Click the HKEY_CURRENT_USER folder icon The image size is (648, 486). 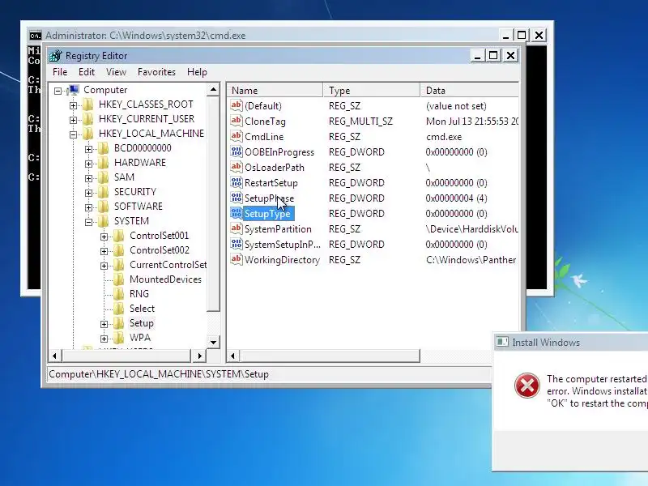tap(88, 119)
